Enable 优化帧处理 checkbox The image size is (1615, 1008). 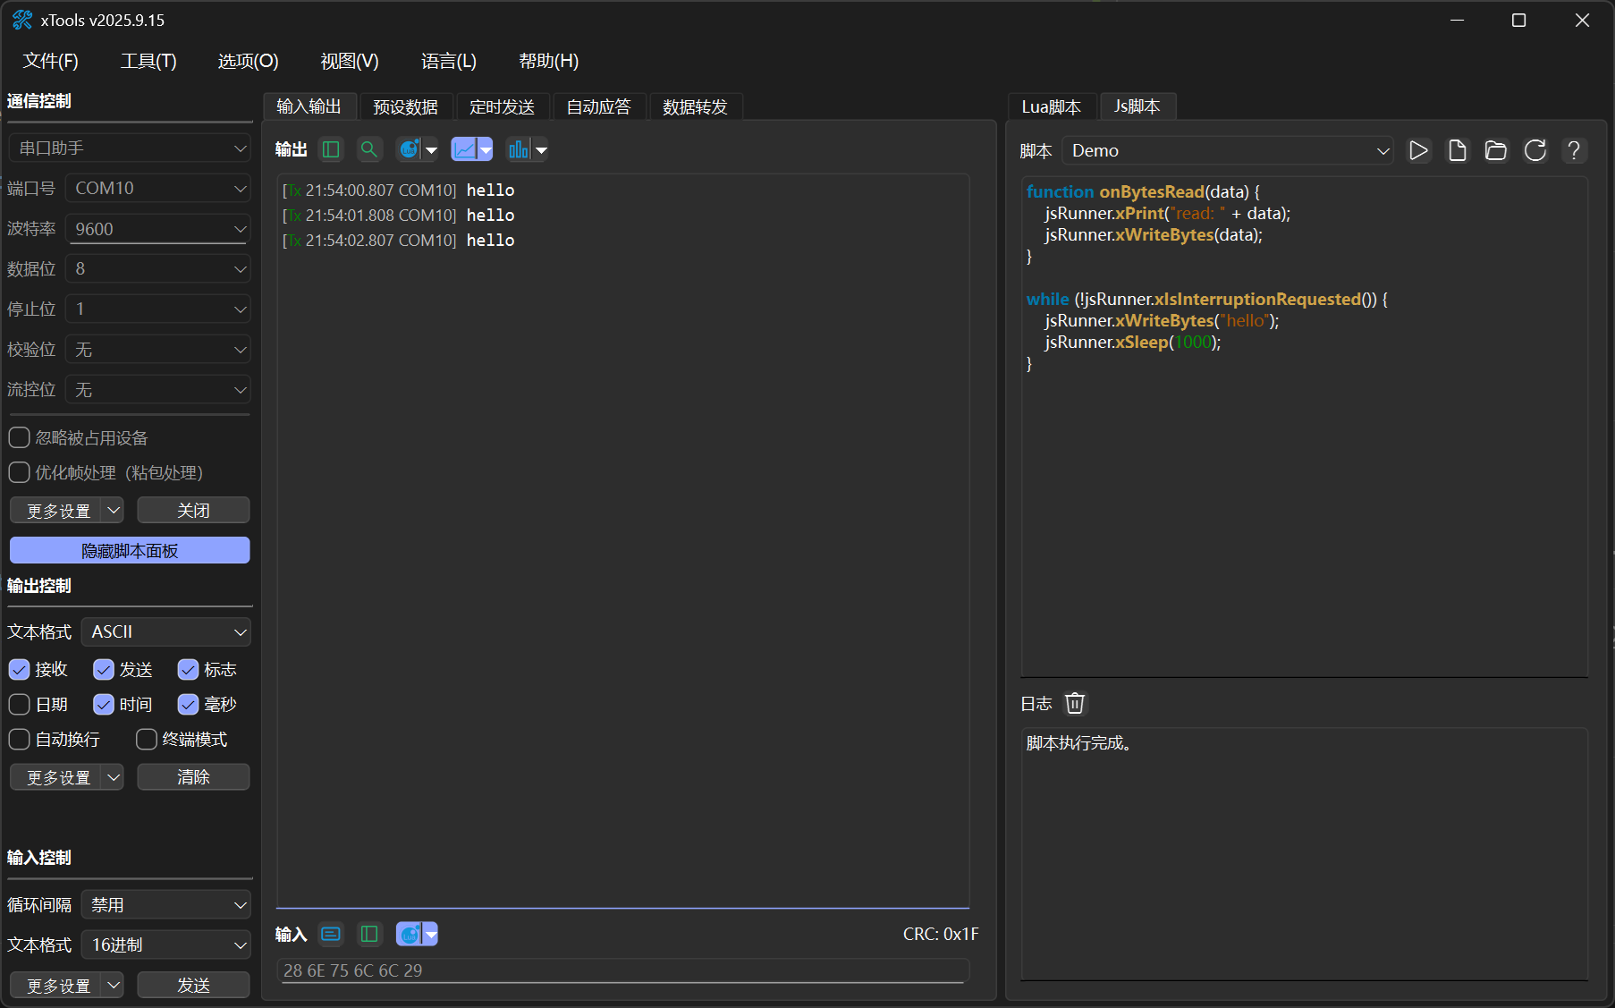point(19,472)
